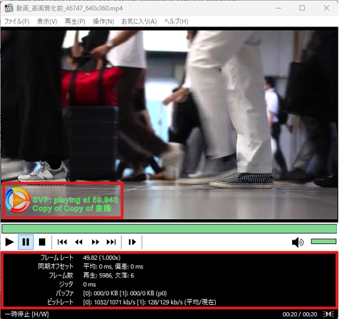The height and width of the screenshot is (319, 339).
Task: Click the volume slider bar
Action: [323, 242]
